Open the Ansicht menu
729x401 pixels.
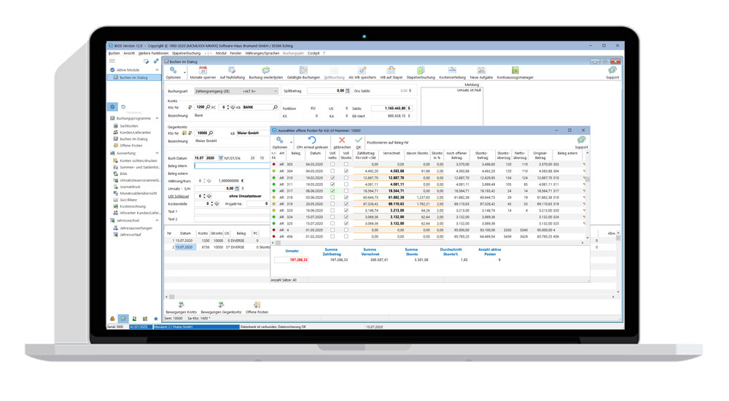(x=129, y=53)
